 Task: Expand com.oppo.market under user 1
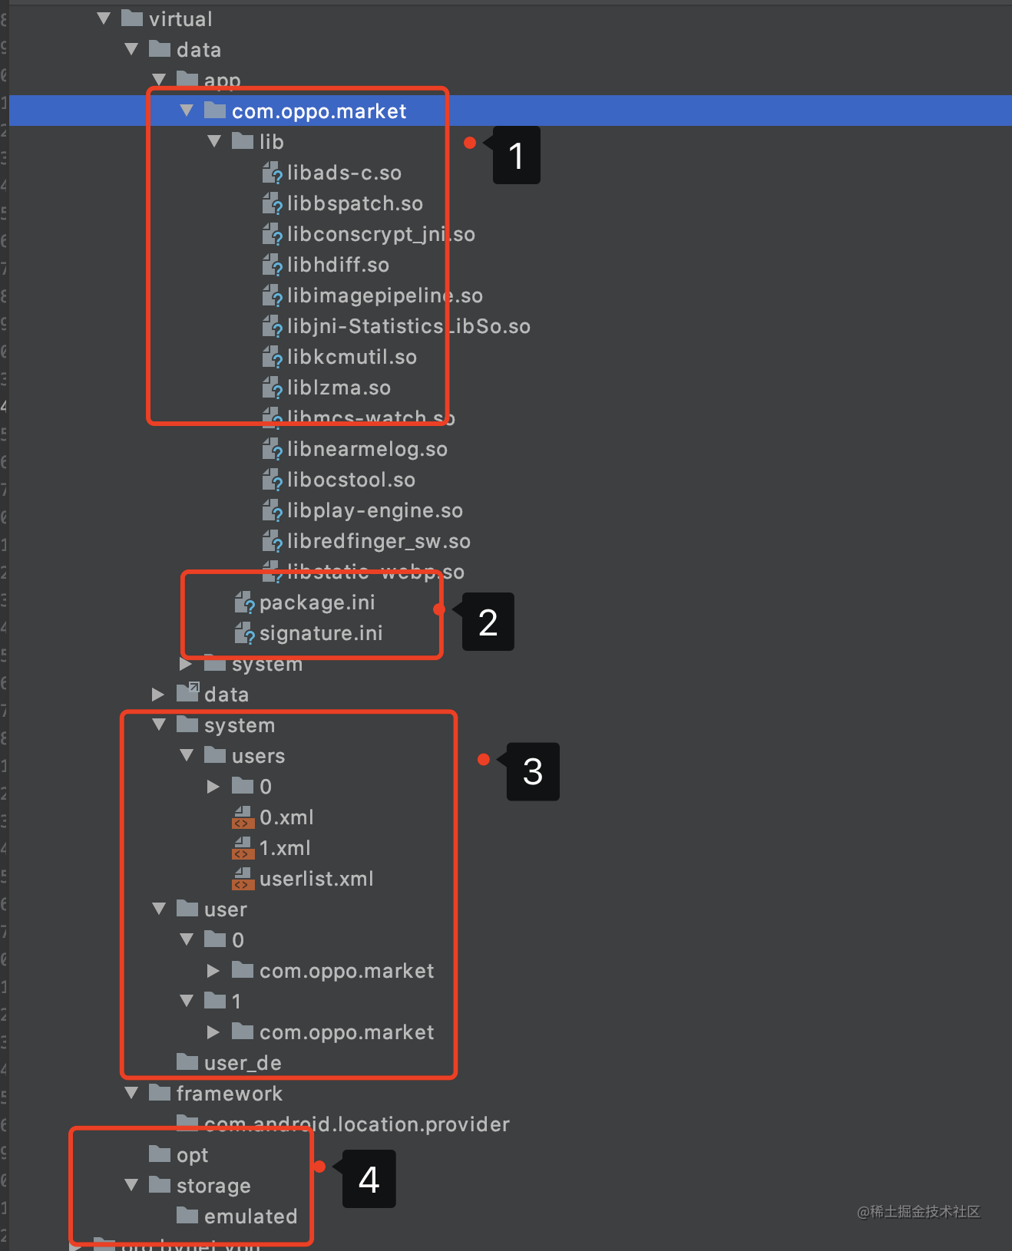click(214, 1032)
